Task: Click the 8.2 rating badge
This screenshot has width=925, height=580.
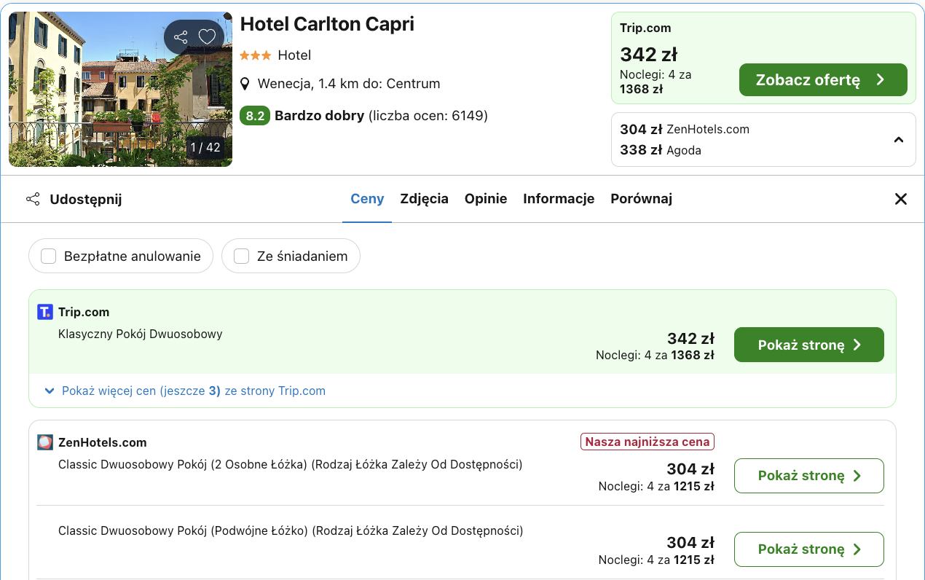Action: 255,115
